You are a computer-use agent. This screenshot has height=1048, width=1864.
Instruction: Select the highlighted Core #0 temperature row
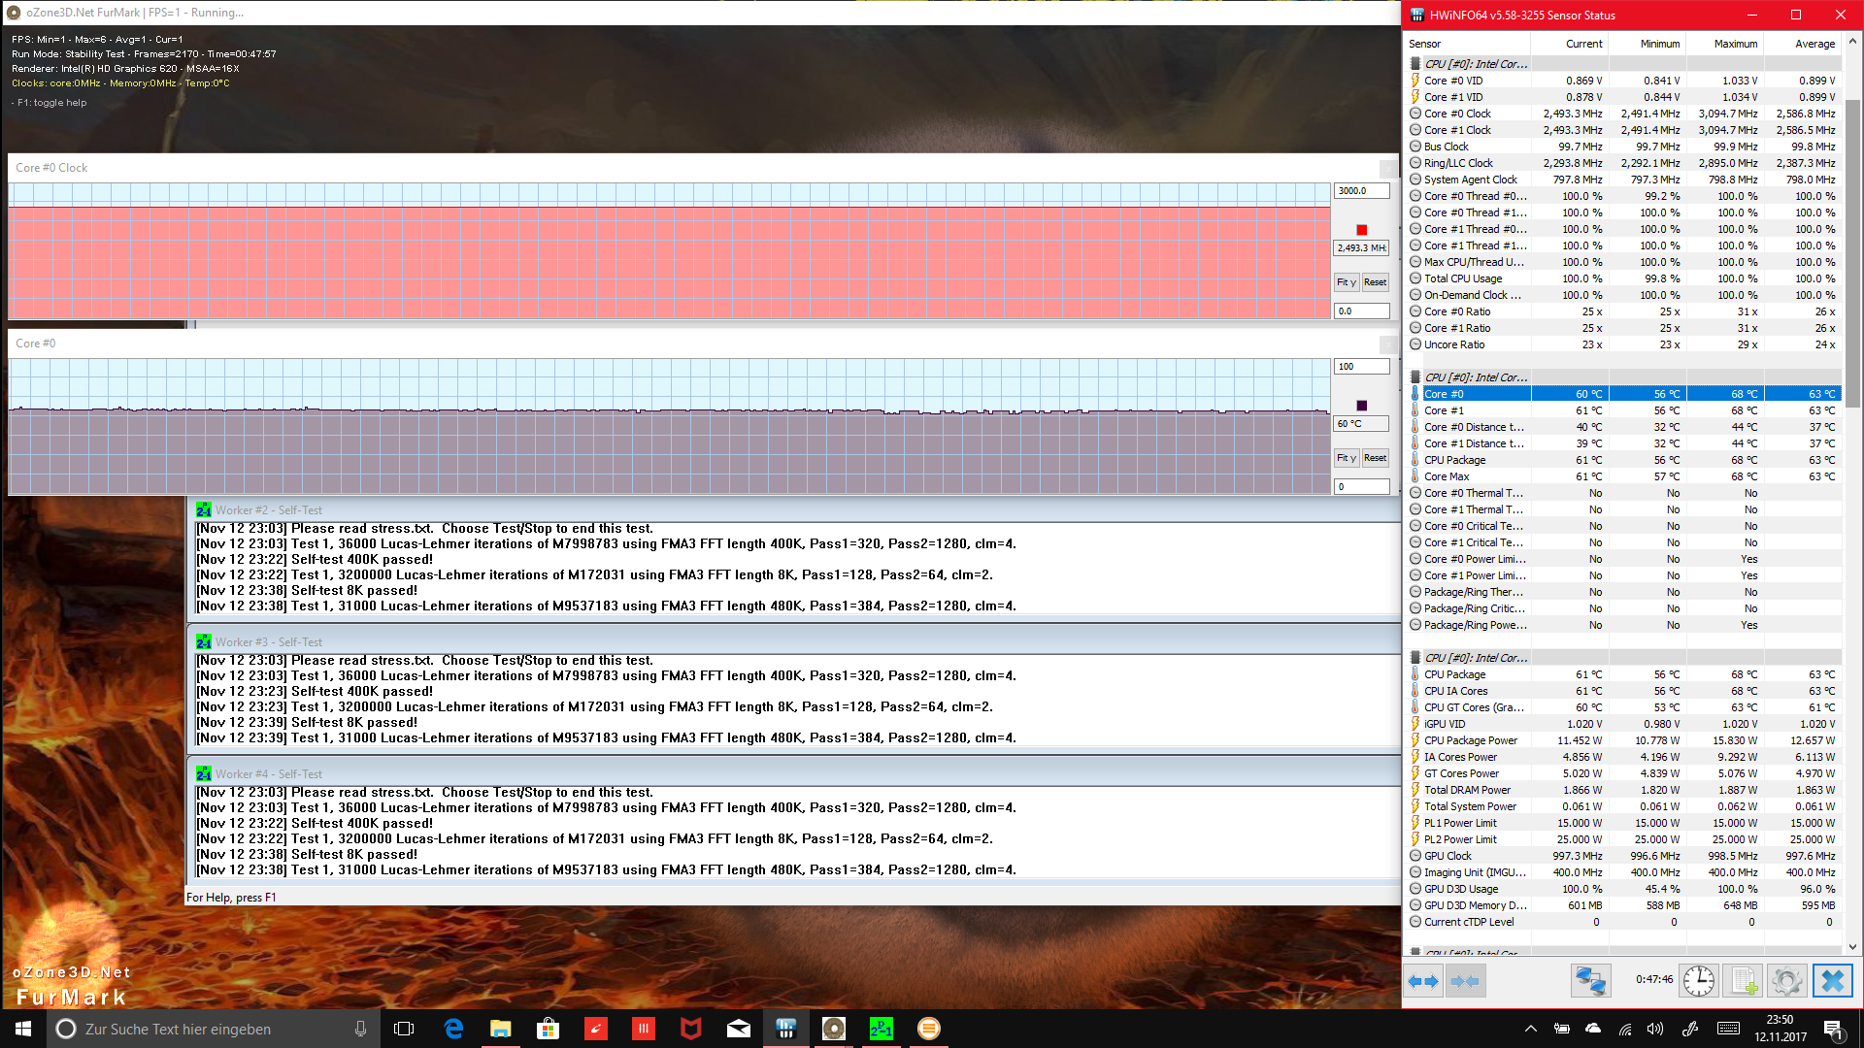1621,394
